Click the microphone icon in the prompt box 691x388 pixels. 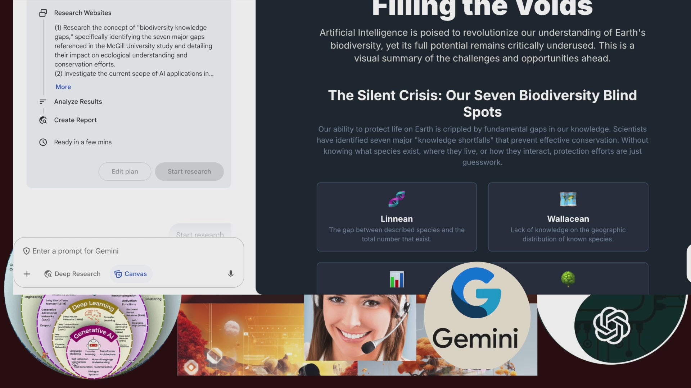tap(231, 274)
